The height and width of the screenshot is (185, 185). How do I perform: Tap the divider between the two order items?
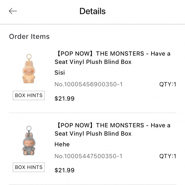coord(93,113)
